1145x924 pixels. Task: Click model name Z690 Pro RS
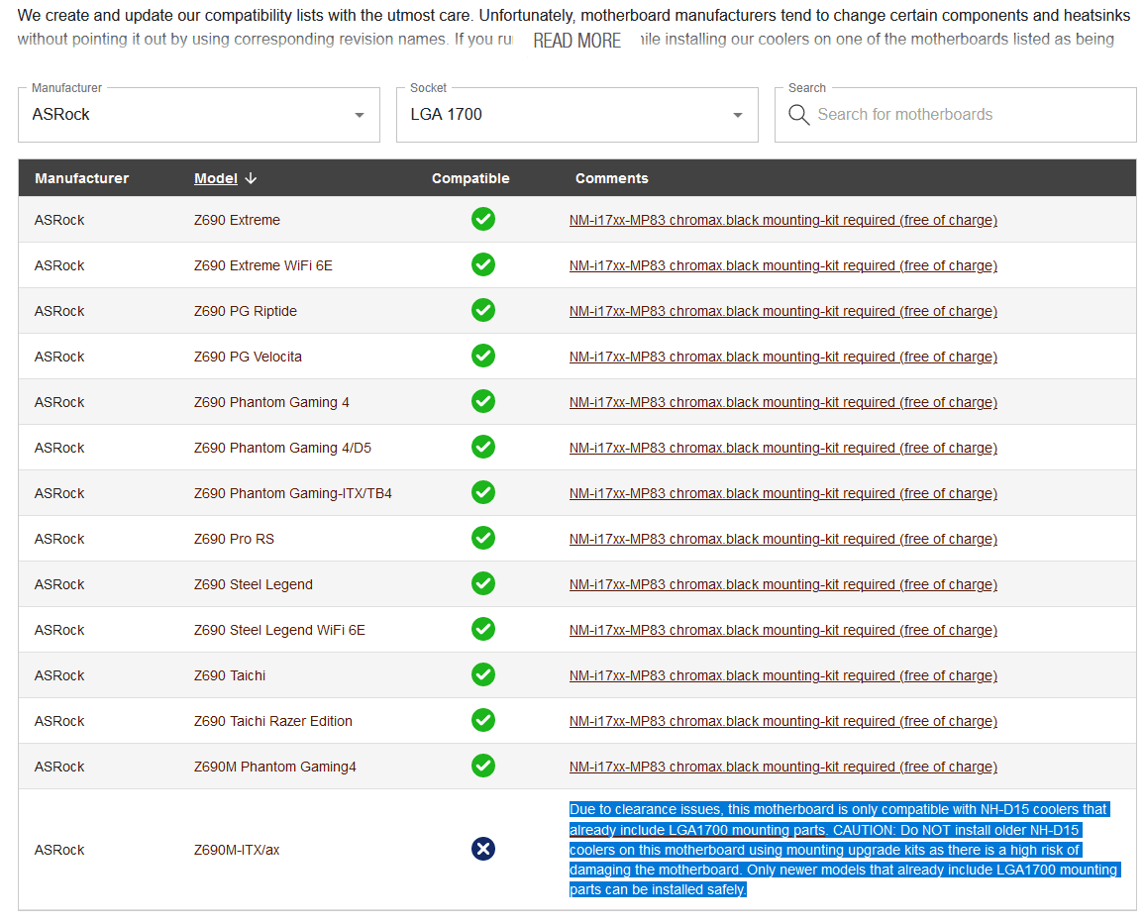pos(234,539)
